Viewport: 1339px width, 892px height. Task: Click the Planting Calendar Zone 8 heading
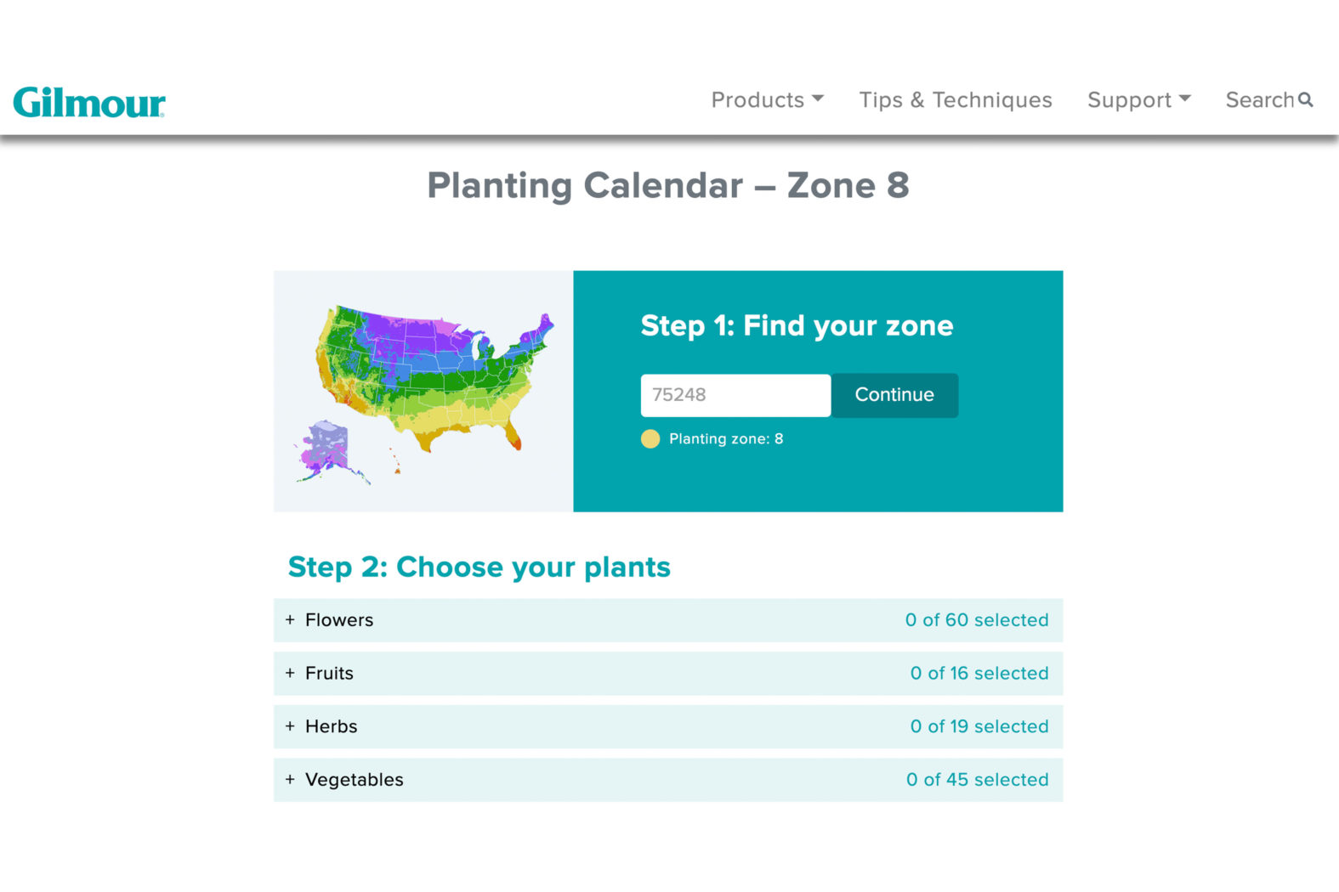pyautogui.click(x=669, y=185)
